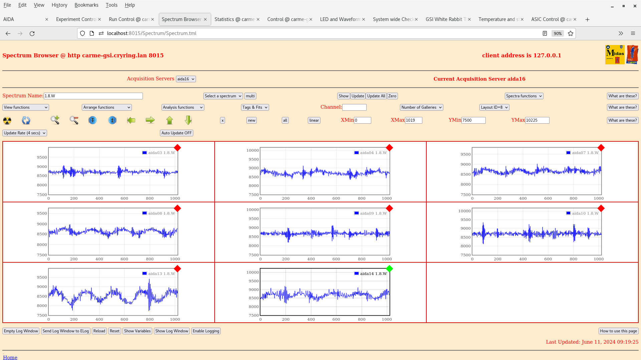
Task: Toggle the Auto Update OFF button
Action: [x=176, y=133]
